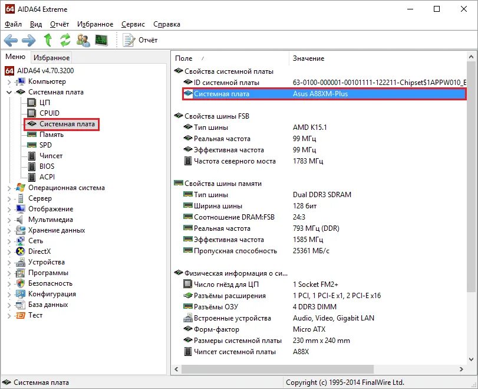Expand the Сервер node

9,199
